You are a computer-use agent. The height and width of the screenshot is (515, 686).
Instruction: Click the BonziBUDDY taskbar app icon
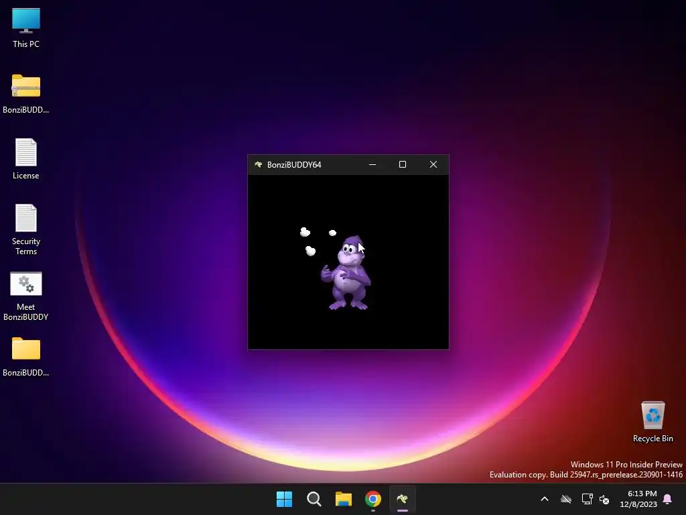403,499
